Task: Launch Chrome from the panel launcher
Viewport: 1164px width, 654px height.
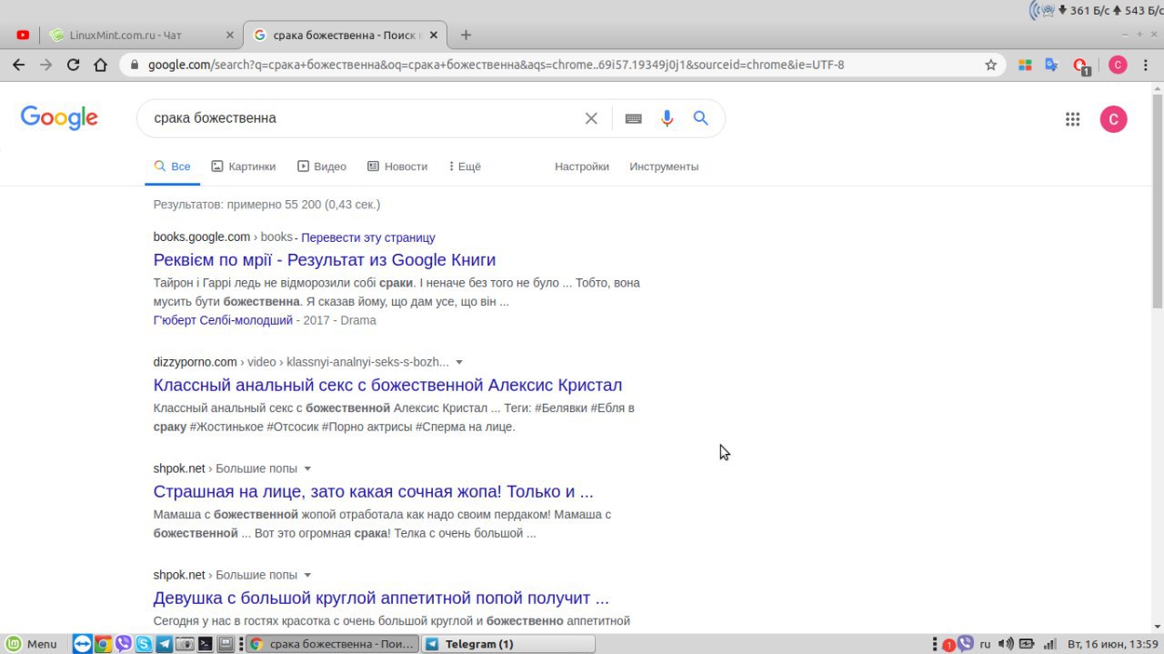Action: [103, 644]
